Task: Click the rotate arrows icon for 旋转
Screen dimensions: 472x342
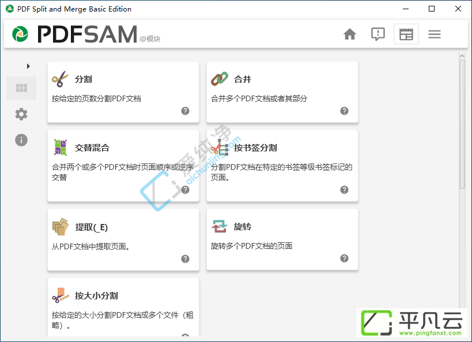Action: (219, 226)
